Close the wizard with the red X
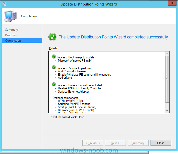Viewport: 178px width, 154px height. [x=172, y=3]
